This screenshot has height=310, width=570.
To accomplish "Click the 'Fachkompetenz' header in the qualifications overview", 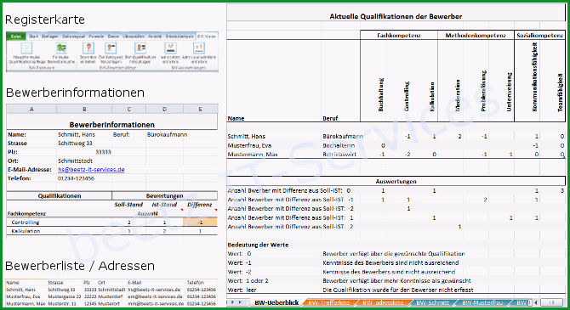I will [x=399, y=35].
